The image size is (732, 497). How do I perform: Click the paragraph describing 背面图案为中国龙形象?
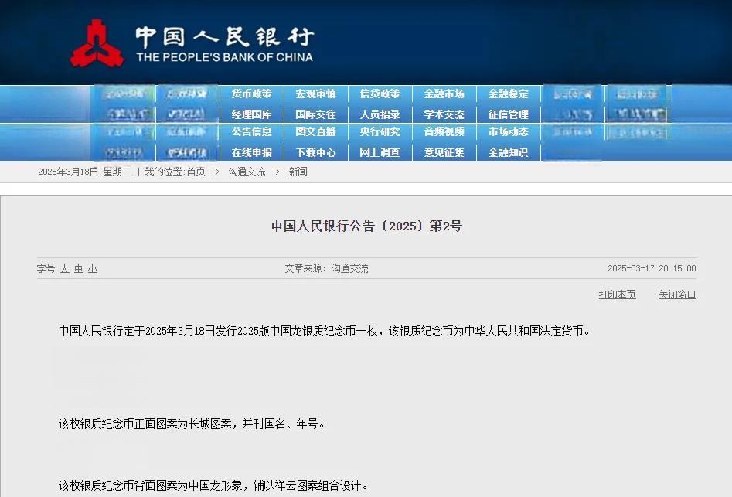213,486
